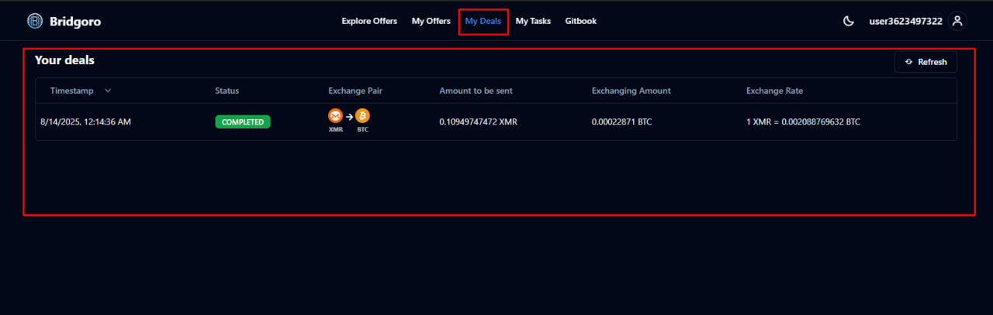The width and height of the screenshot is (993, 315).
Task: Click the Exchange Rate column header
Action: coord(774,91)
